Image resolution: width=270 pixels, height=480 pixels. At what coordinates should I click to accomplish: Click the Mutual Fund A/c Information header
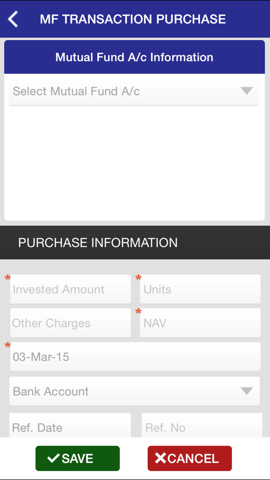(134, 57)
